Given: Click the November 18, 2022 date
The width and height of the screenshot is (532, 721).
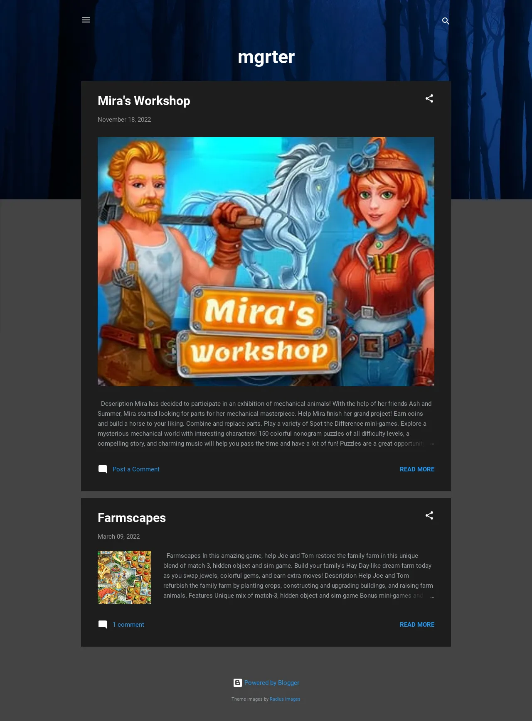Looking at the screenshot, I should (124, 120).
